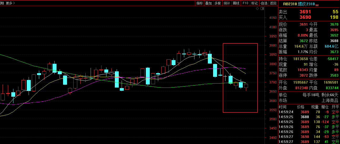
Task: Expand the 更多 period options
Action: (x=10, y=3)
